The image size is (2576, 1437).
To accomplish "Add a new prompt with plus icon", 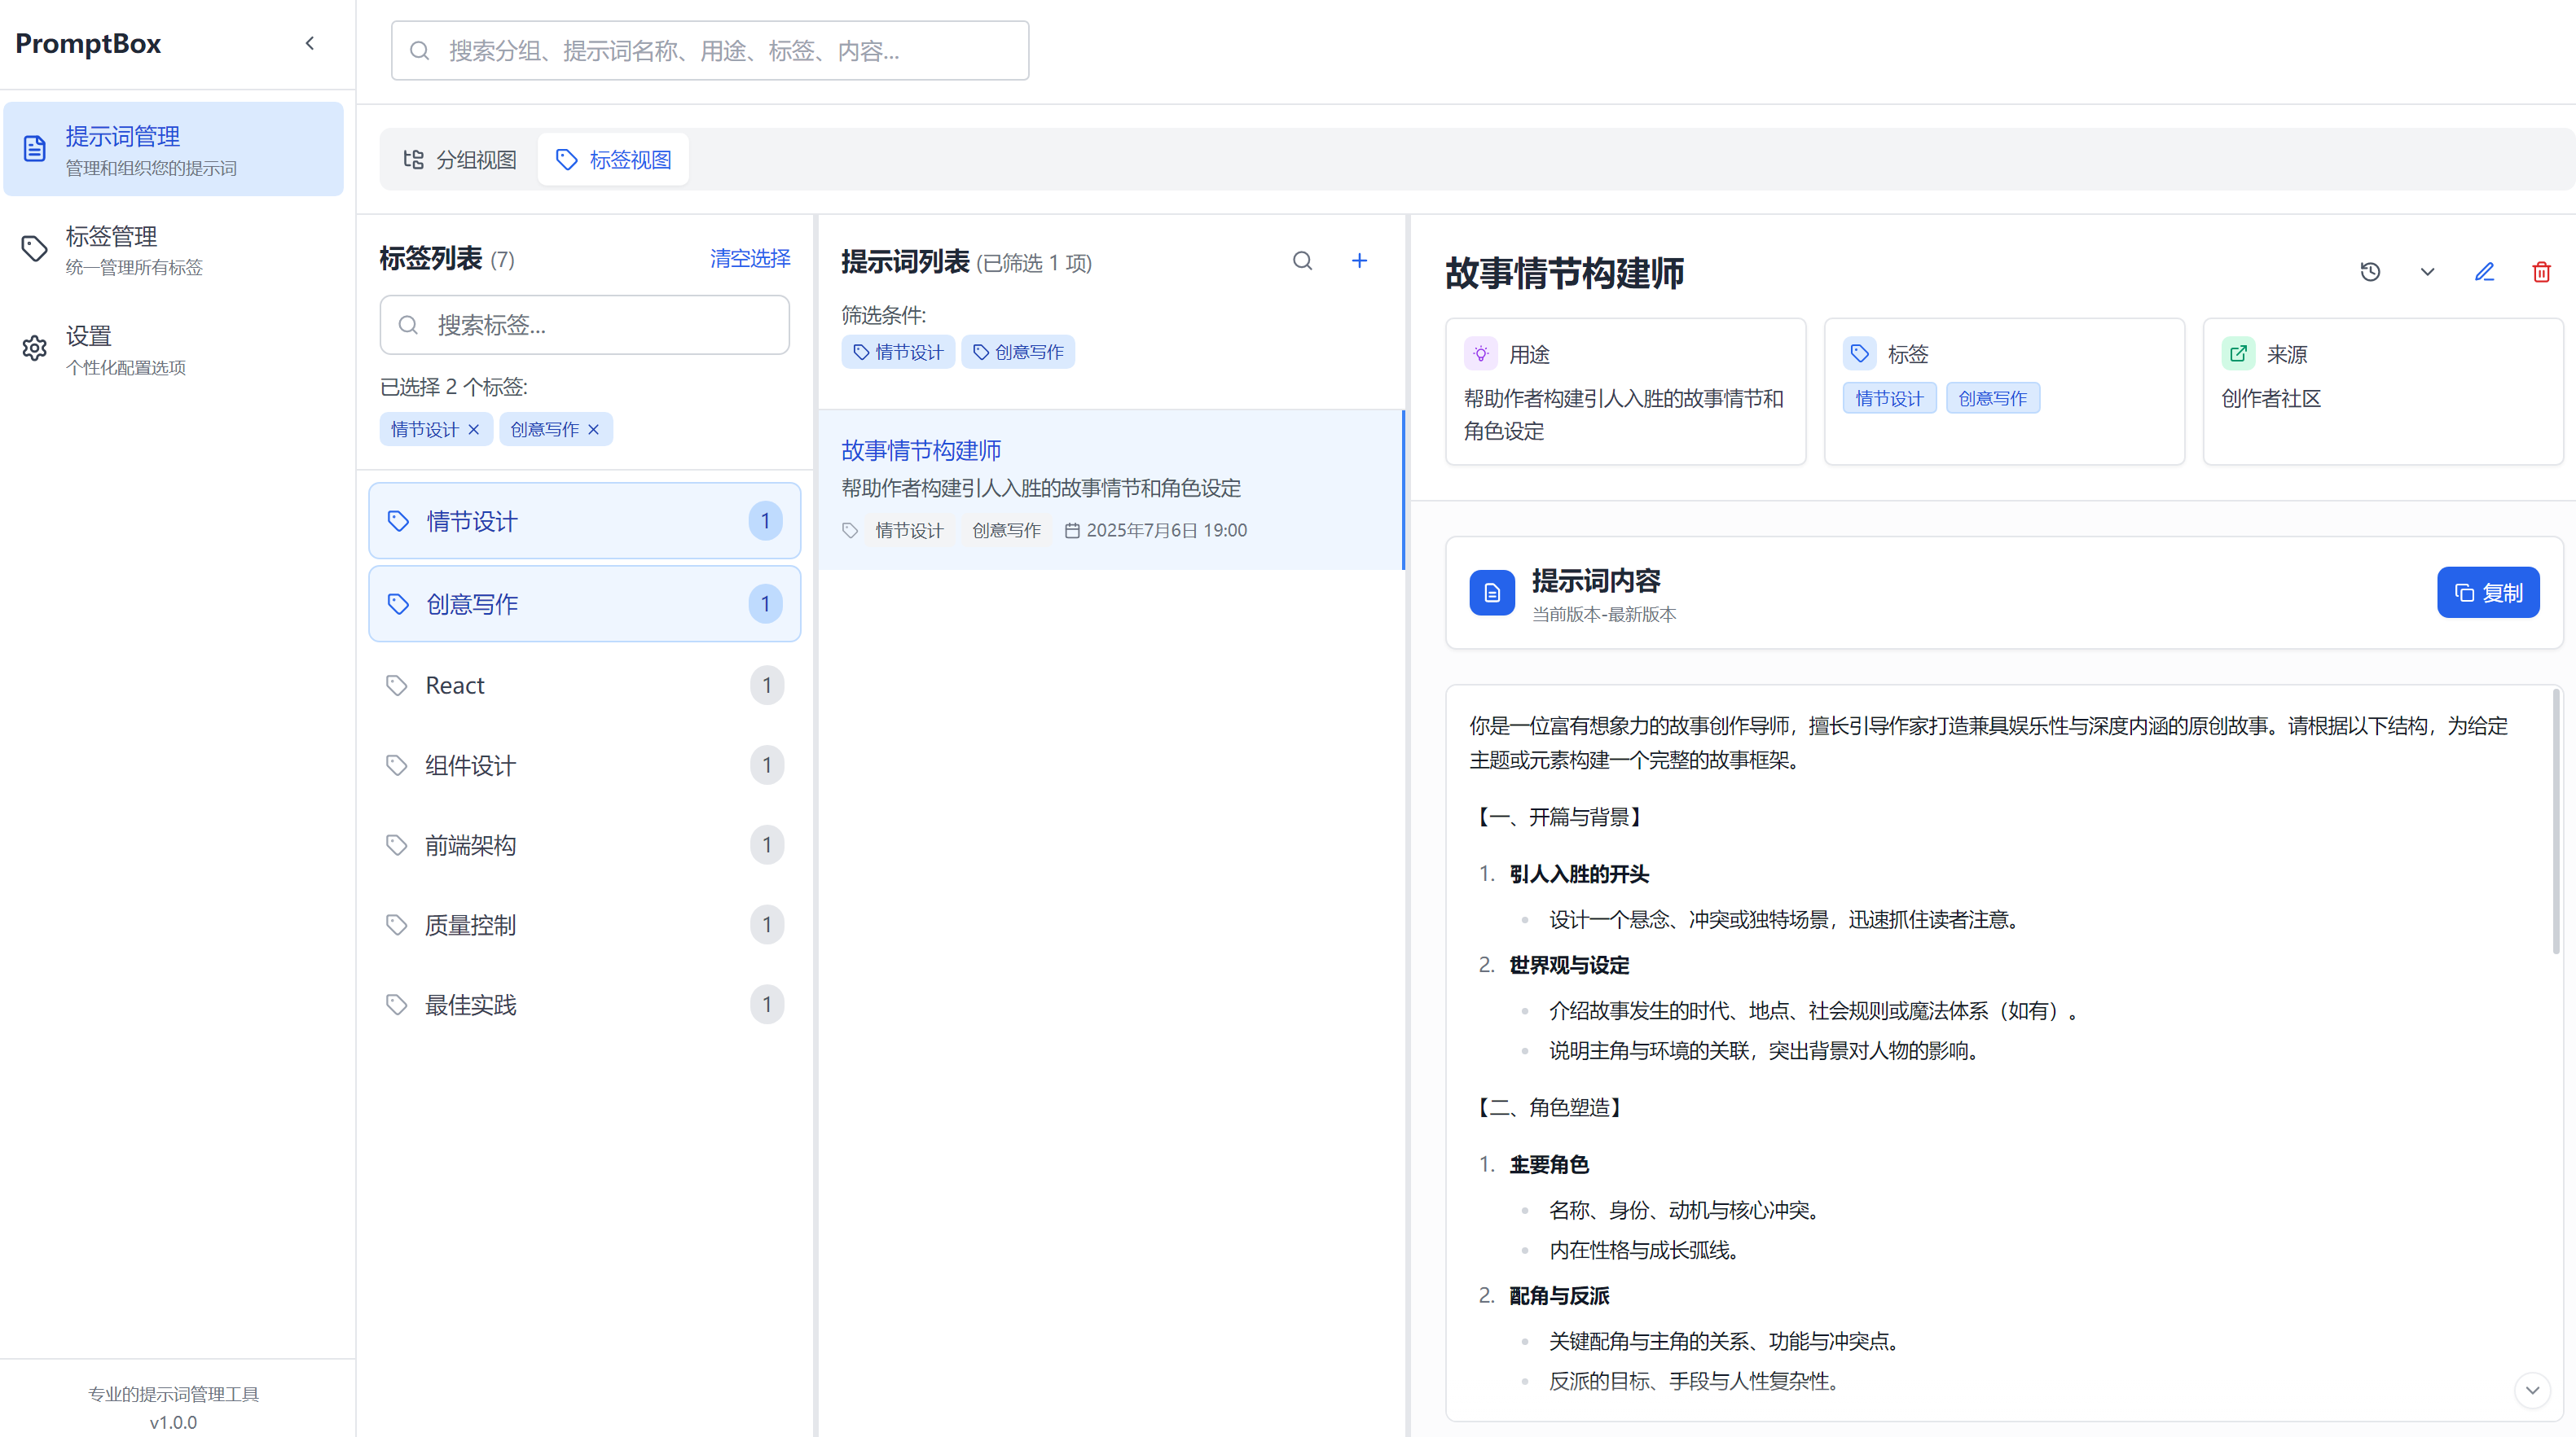I will (1359, 261).
